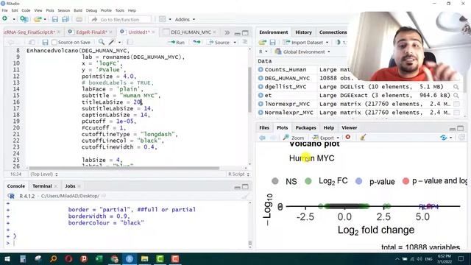Expand the dgellist_MYC object arrow

click(261, 87)
